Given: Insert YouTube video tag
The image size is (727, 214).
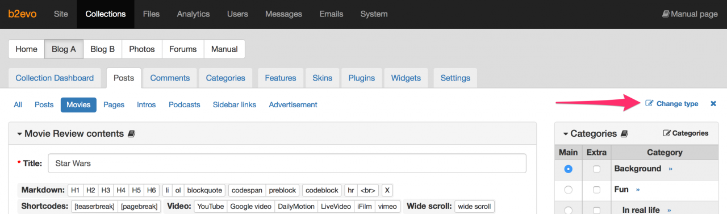Looking at the screenshot, I should tap(210, 207).
